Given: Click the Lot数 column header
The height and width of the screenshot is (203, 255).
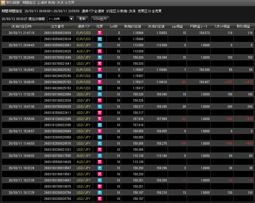Looking at the screenshot, I should pyautogui.click(x=114, y=27).
